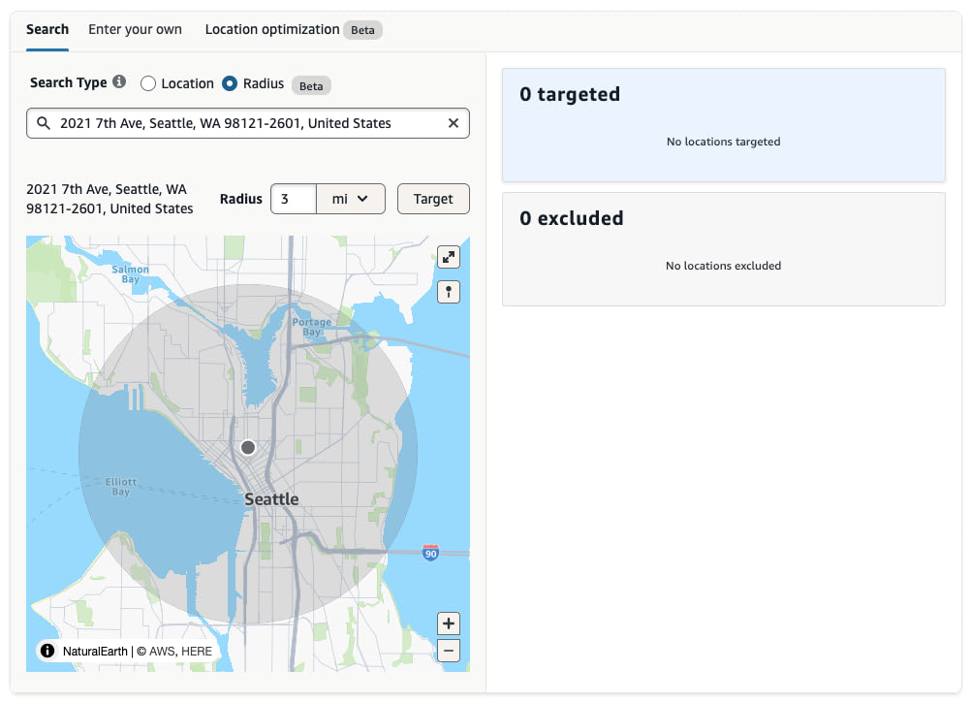
Task: Zoom out on the map
Action: tap(449, 651)
